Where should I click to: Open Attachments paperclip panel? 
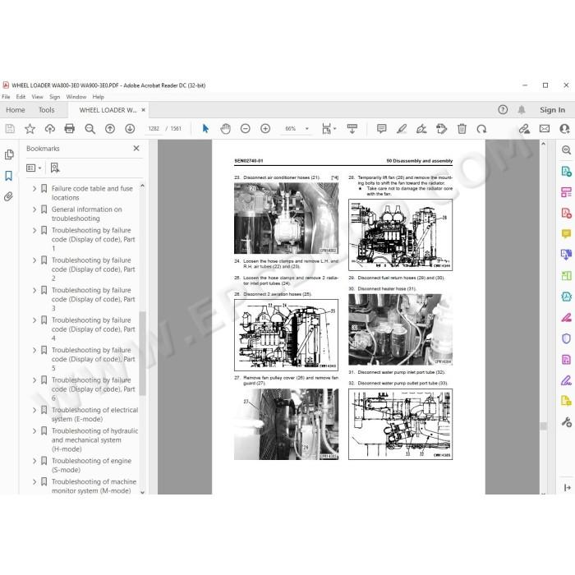click(8, 196)
